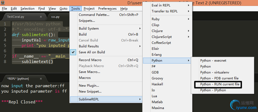The height and width of the screenshot is (112, 258).
Task: Select Python - IPython entry
Action: click(213, 90)
